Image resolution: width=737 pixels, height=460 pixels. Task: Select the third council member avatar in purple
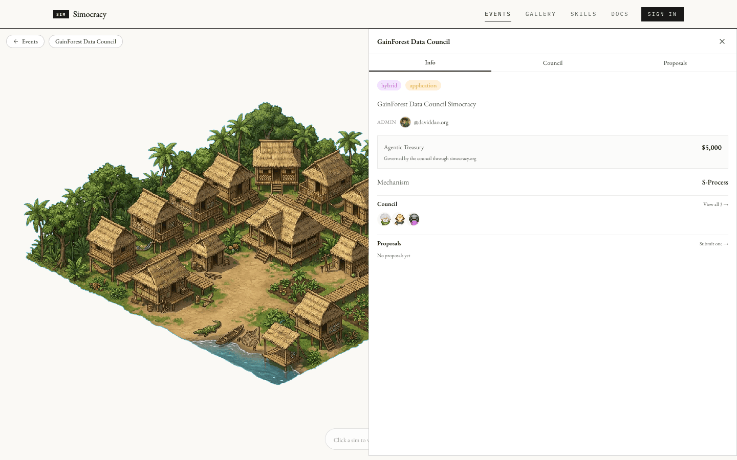414,219
